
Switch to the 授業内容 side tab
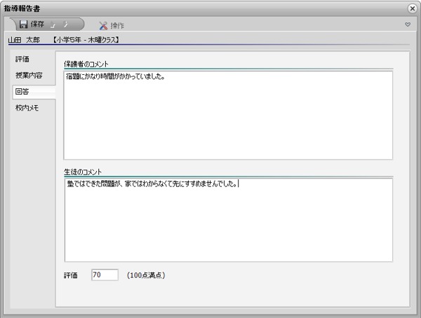pyautogui.click(x=29, y=76)
